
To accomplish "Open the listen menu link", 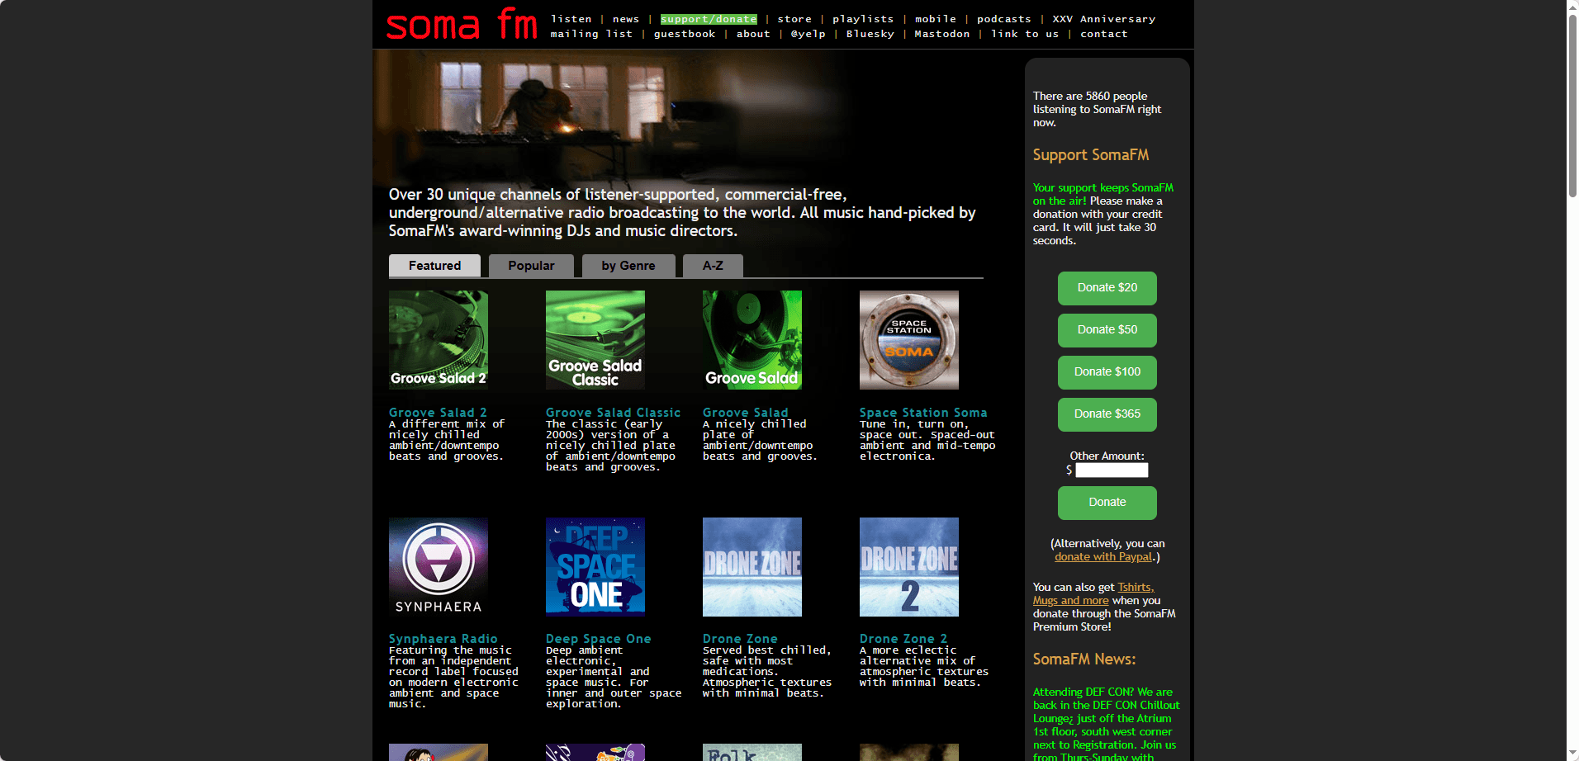I will [571, 19].
